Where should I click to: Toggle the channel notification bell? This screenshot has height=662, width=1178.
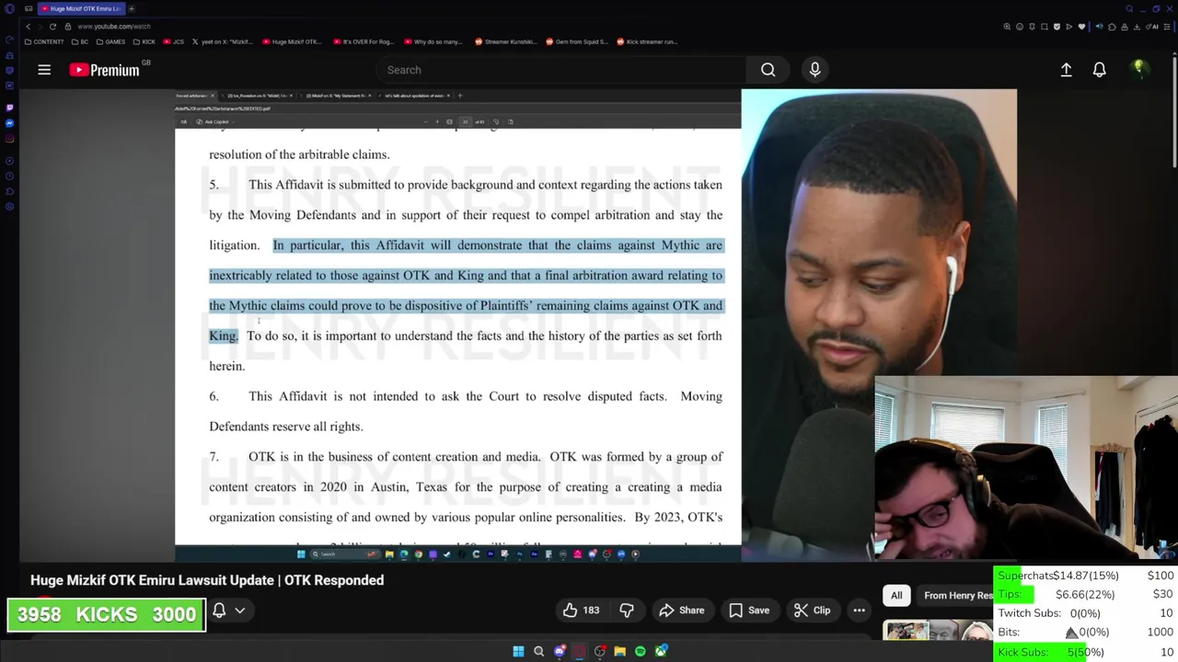[219, 611]
